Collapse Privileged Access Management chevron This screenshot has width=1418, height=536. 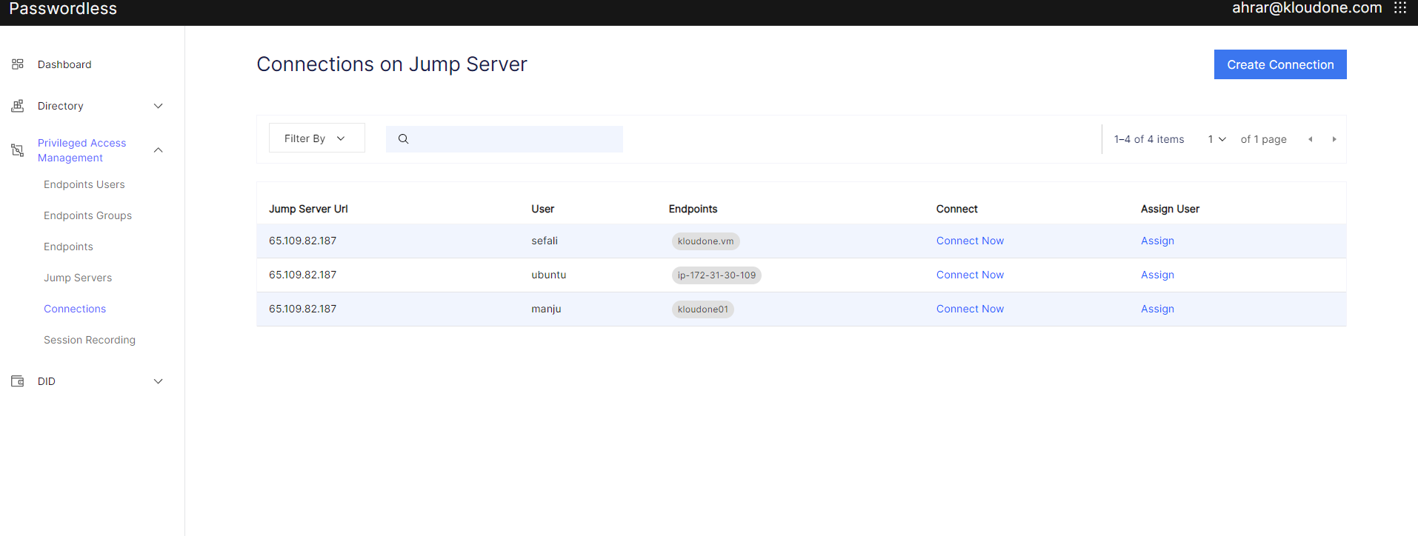coord(158,150)
